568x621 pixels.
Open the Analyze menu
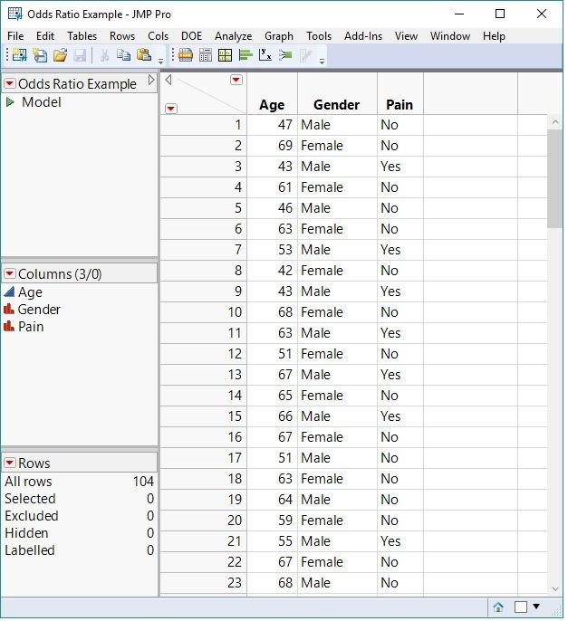[x=233, y=36]
